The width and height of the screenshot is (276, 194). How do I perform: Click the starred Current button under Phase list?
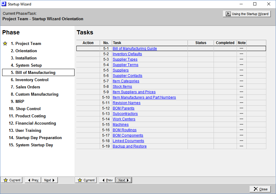12,180
